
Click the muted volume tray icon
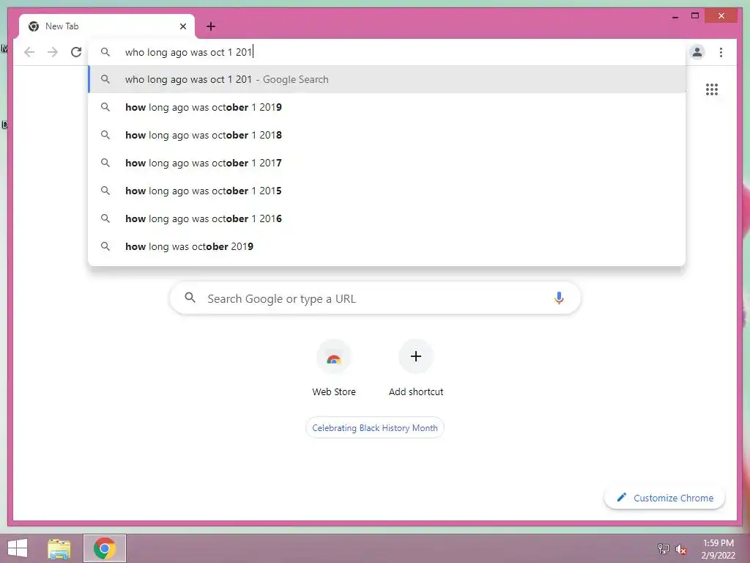tap(680, 549)
